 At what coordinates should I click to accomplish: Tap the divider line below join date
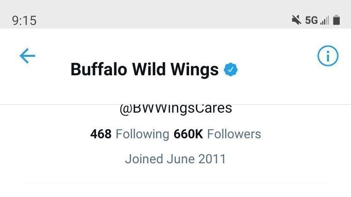pyautogui.click(x=175, y=183)
